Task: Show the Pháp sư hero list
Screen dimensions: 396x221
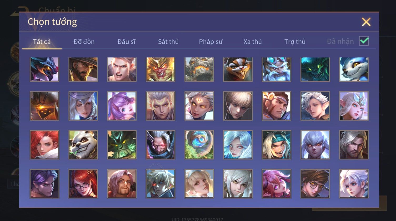Action: pyautogui.click(x=210, y=41)
